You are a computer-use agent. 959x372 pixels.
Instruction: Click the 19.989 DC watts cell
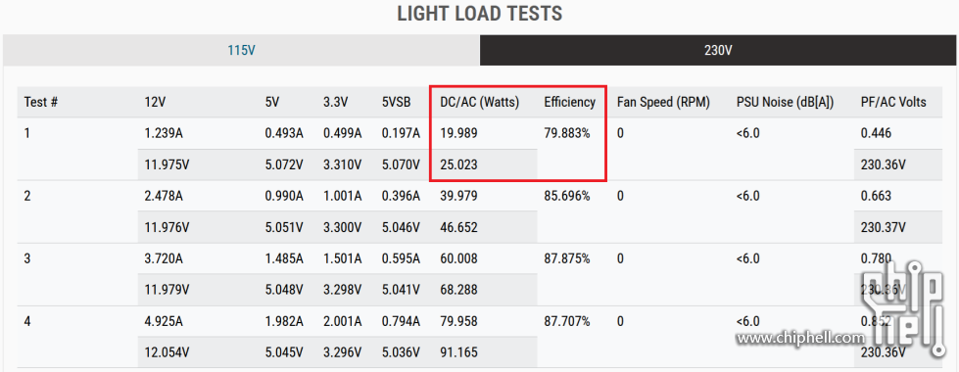pos(458,133)
